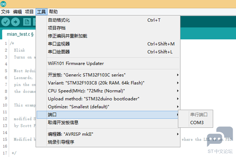Select 修正编码并重新加载 entry
This screenshot has width=236, height=157.
[108, 36]
